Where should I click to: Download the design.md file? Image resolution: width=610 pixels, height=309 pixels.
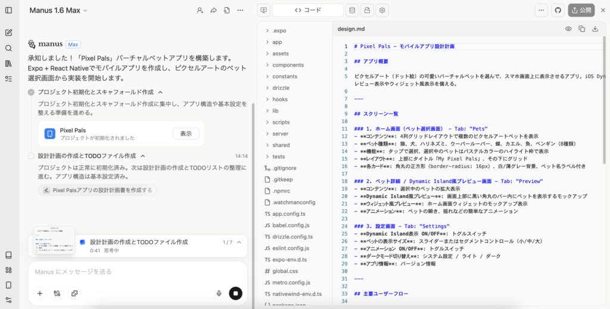(595, 29)
